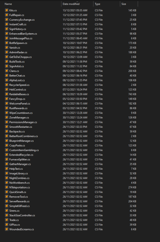Select the NTeleportation.cs file icon
Viewport: 160px width, 242px height.
pyautogui.click(x=7, y=187)
